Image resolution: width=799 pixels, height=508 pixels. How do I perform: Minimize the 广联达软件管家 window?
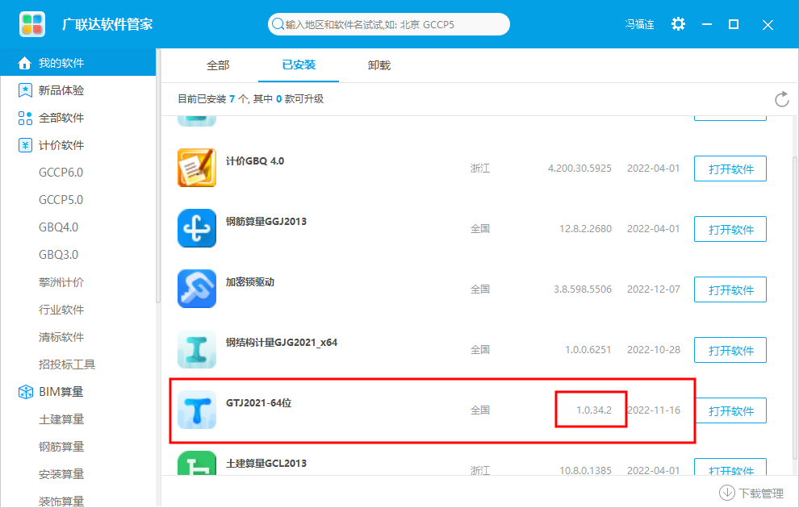pyautogui.click(x=707, y=24)
